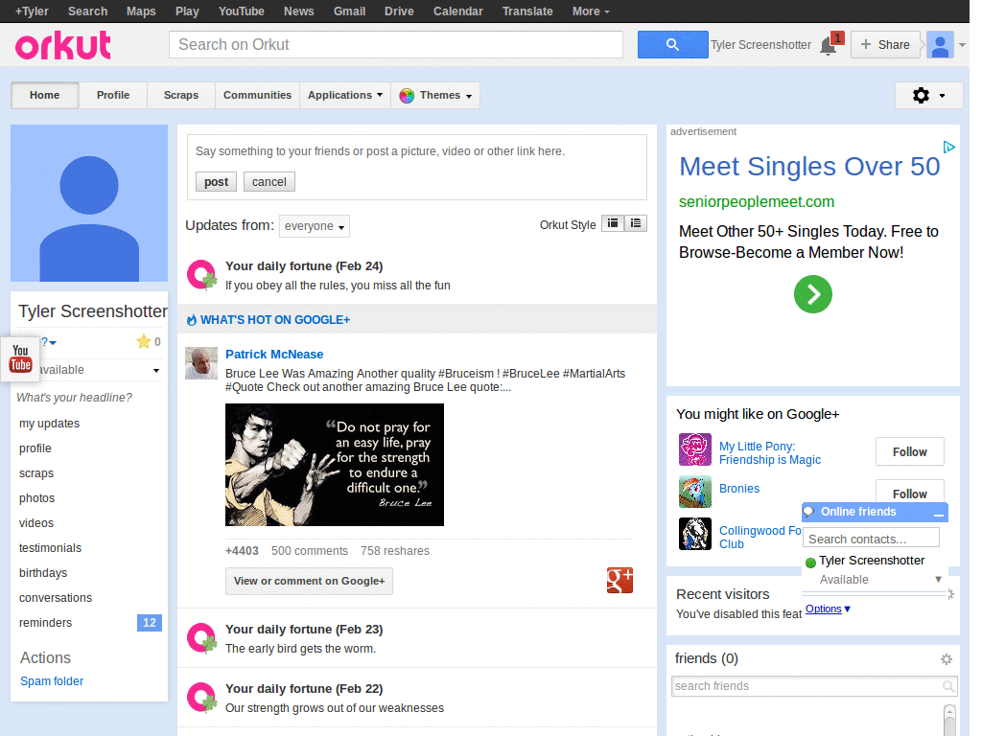This screenshot has height=736, width=982.
Task: Open the Spam folder link
Action: coord(52,681)
